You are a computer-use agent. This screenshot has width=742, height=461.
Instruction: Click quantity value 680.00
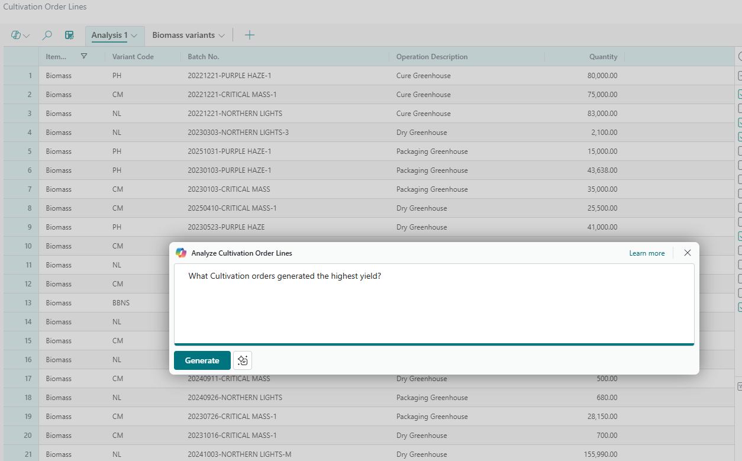(x=607, y=398)
